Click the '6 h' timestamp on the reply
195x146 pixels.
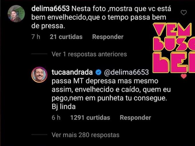[56, 118]
